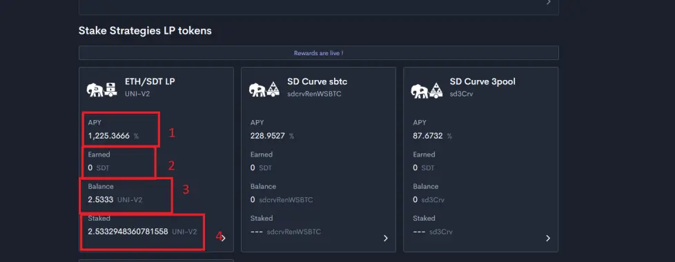Viewport: 675px width, 262px height.
Task: Click the Staked --- sdcrvRenWSBTC value
Action: (x=286, y=232)
